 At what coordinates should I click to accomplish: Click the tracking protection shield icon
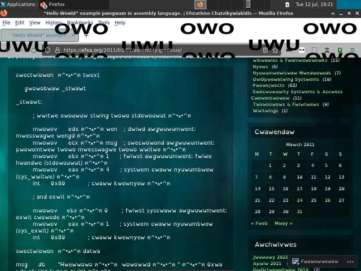[48, 50]
